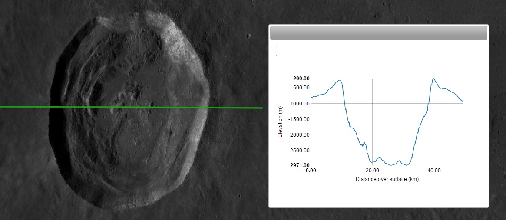The height and width of the screenshot is (220, 506).
Task: Click the "-2500.00" elevation axis label
Action: coord(299,151)
